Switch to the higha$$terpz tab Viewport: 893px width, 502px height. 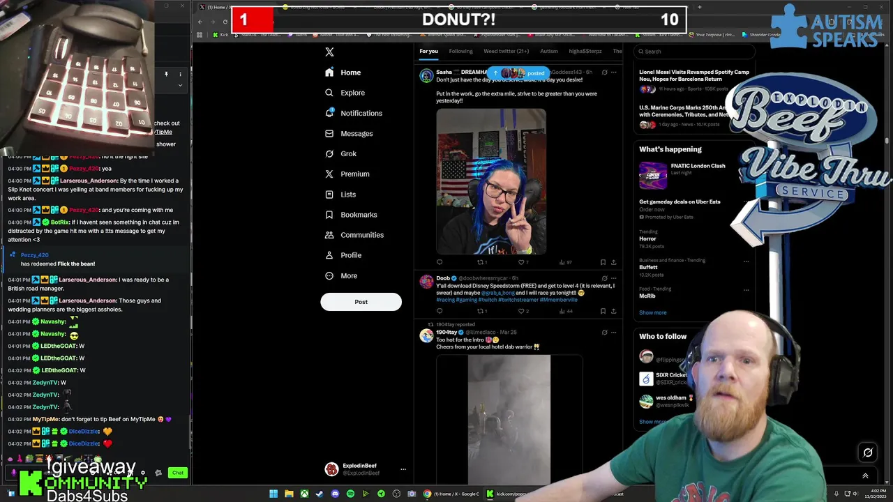(585, 51)
